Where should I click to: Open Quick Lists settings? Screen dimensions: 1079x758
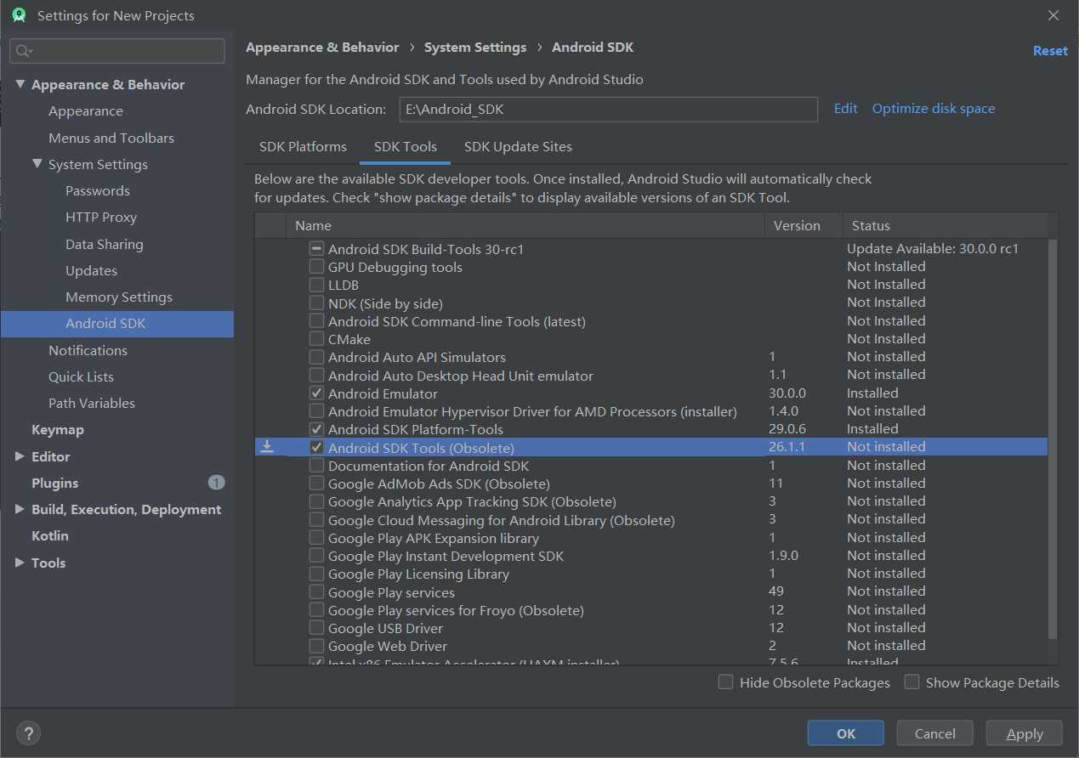(81, 376)
